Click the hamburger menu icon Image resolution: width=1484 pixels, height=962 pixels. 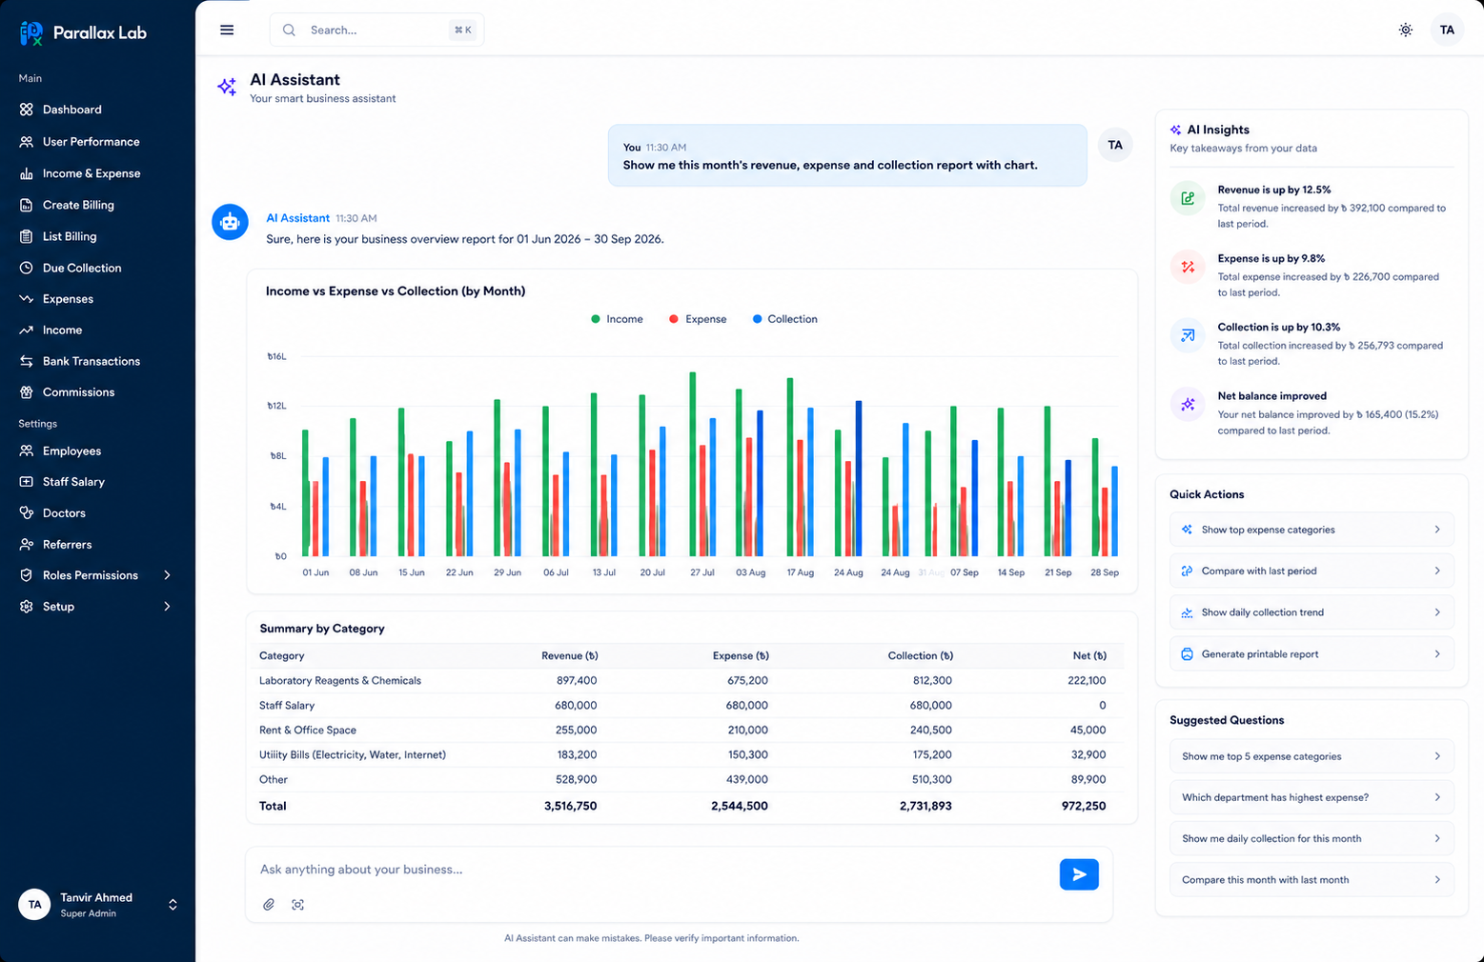[227, 30]
